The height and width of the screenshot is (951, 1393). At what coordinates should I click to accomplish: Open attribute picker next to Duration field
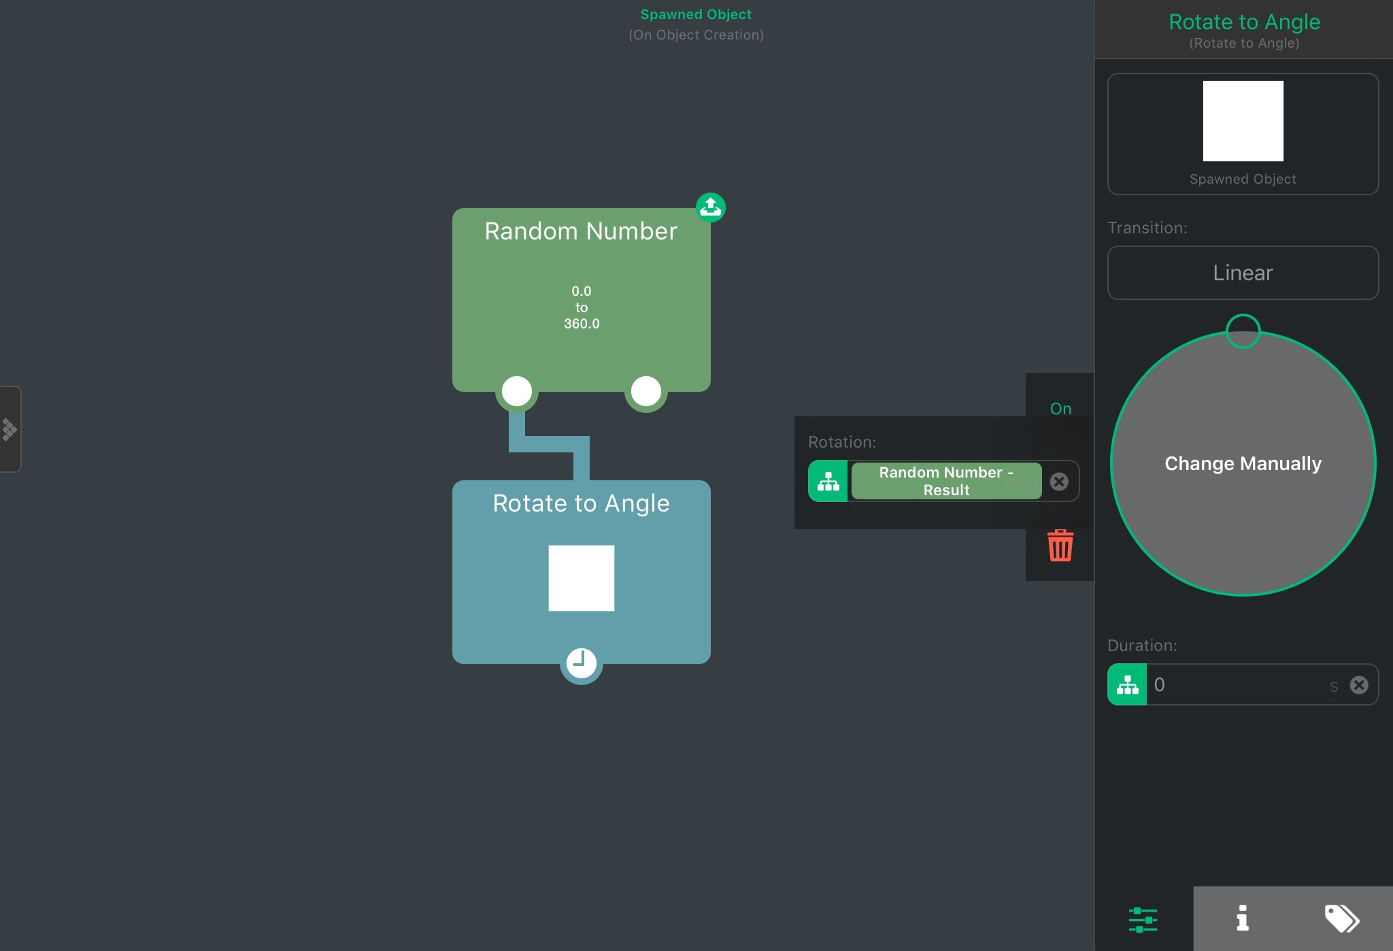[x=1127, y=685]
